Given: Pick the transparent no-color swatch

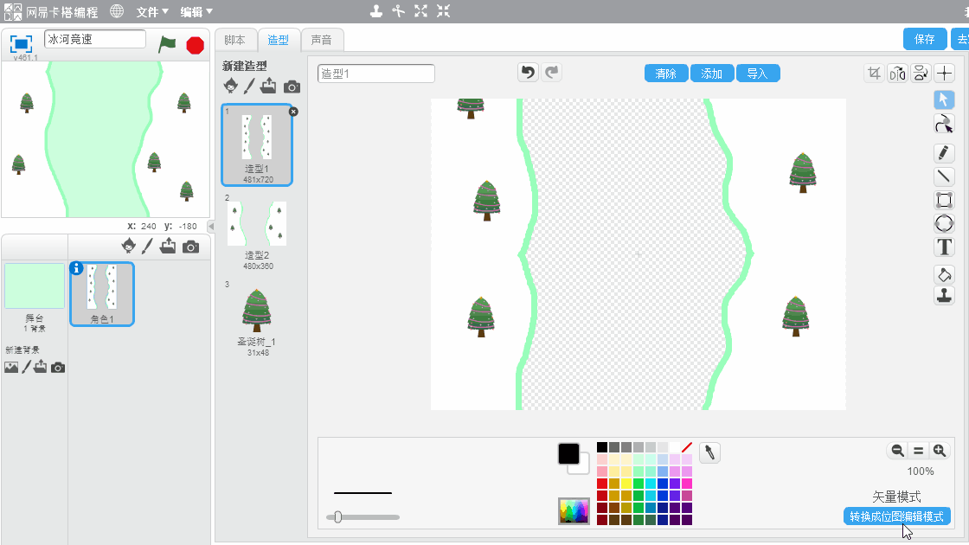Looking at the screenshot, I should 687,446.
